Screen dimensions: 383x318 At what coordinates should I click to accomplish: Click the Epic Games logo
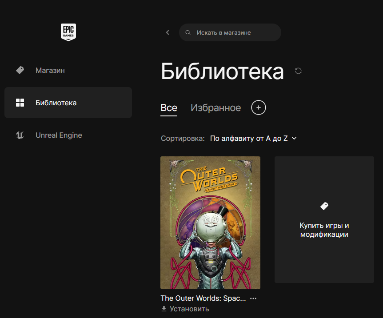(68, 32)
